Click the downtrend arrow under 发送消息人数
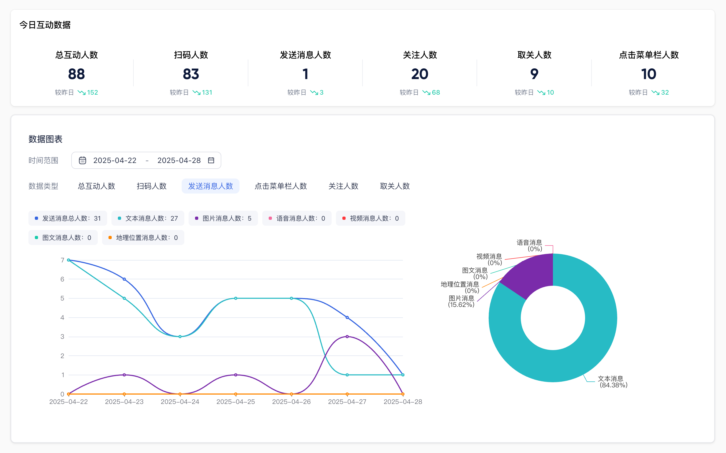726x453 pixels. [314, 92]
